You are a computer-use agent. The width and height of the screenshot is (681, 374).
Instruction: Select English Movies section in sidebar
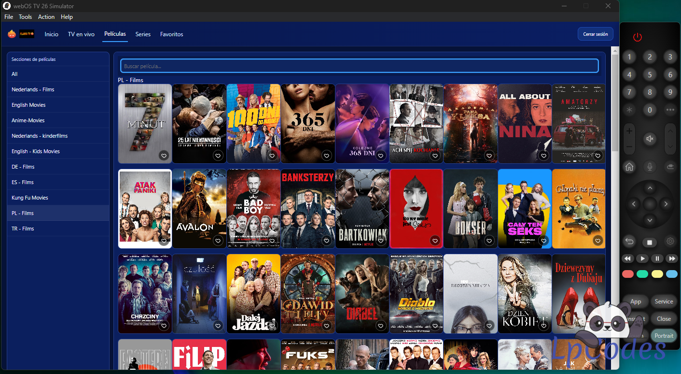coord(28,105)
